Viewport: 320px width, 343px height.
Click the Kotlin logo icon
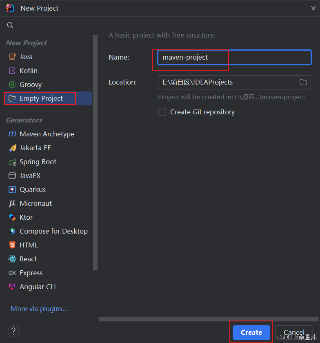pyautogui.click(x=12, y=71)
